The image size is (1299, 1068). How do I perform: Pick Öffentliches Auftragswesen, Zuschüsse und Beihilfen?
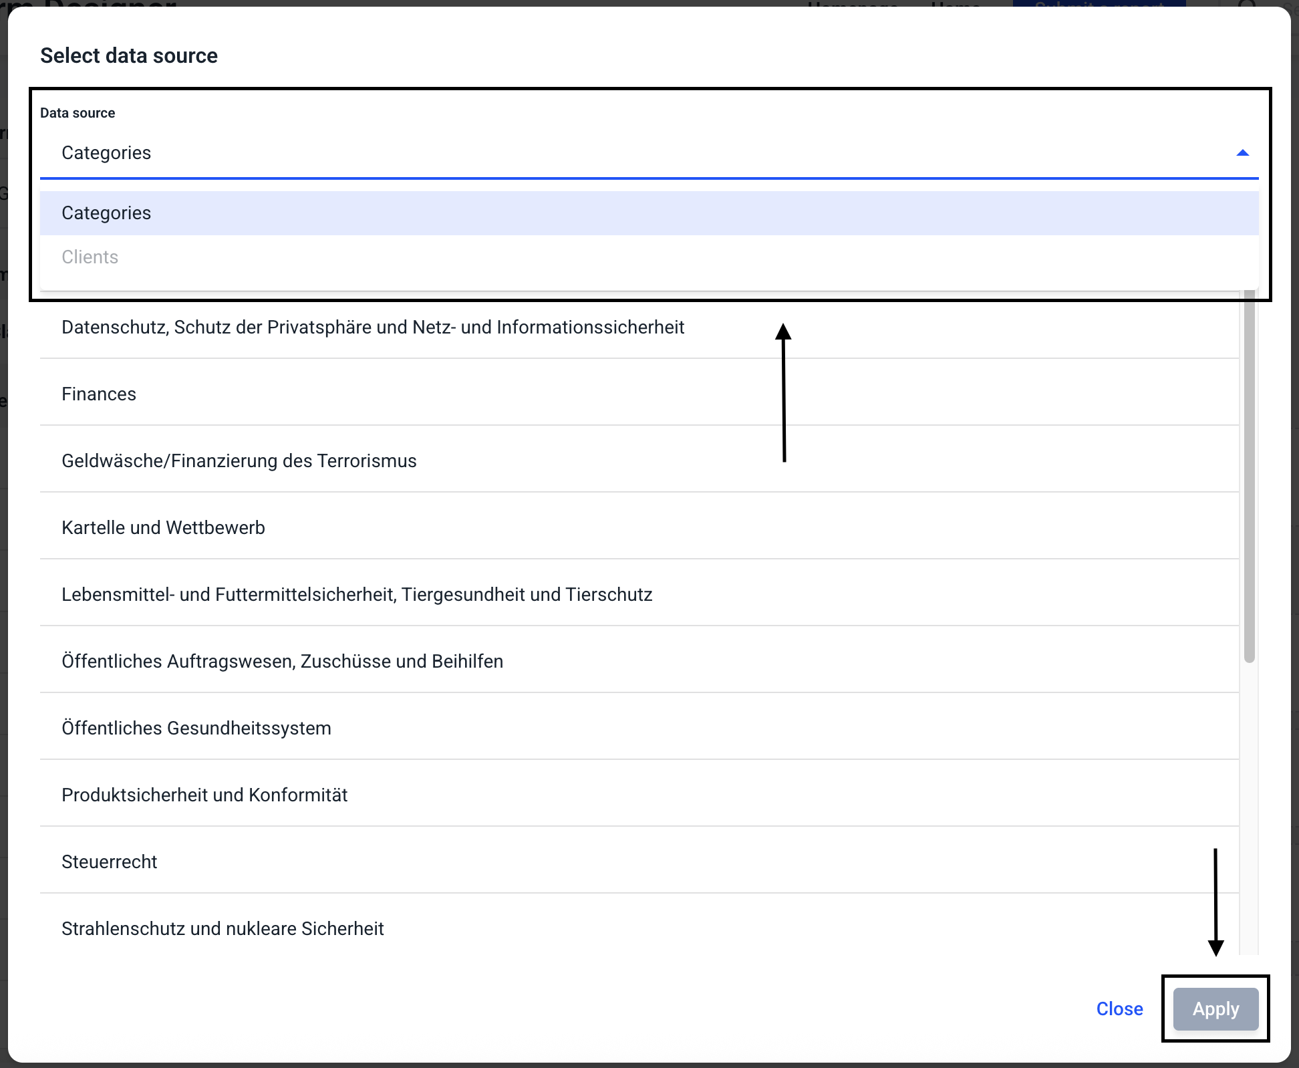282,662
